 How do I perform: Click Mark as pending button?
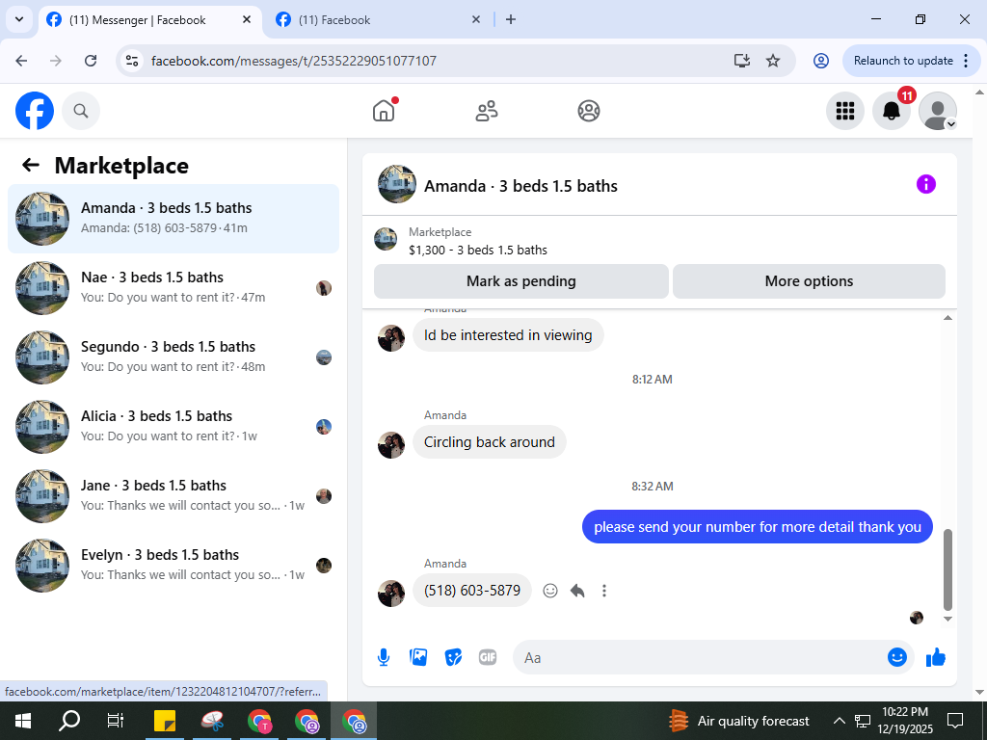point(521,281)
